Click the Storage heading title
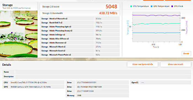The height and width of the screenshot is (100, 193). pos(7,5)
